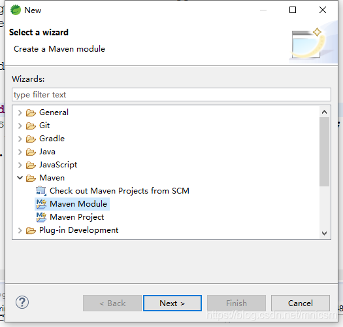The image size is (343, 327).
Task: Select the JavaScript tree label
Action: 58,165
